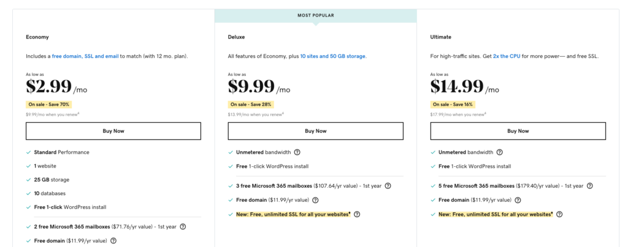Click help icon next to Ultimate Free domain

(x=518, y=200)
